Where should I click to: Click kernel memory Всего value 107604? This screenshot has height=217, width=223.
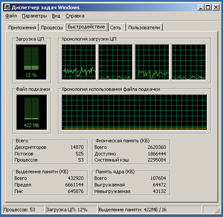click(x=158, y=178)
